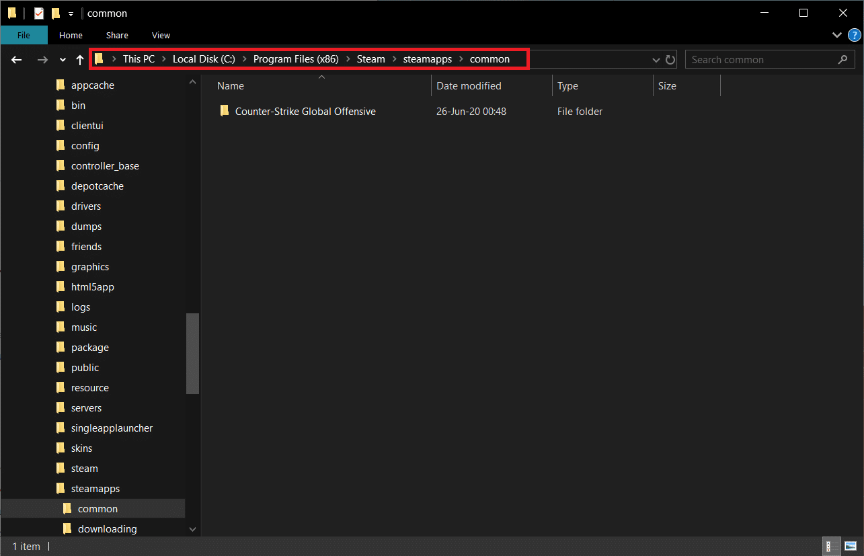Viewport: 864px width, 556px height.
Task: Select the appcache tree folder
Action: coord(93,85)
